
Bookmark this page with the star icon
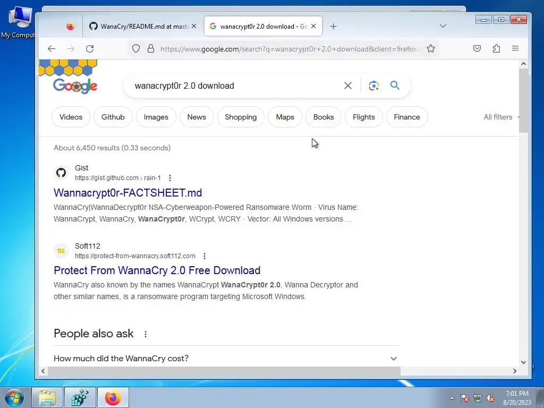coord(431,48)
